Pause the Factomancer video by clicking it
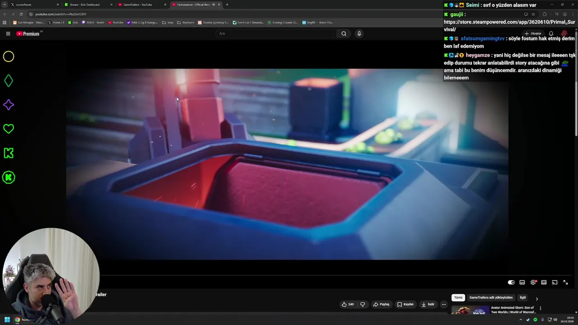The width and height of the screenshot is (578, 325). [x=287, y=164]
